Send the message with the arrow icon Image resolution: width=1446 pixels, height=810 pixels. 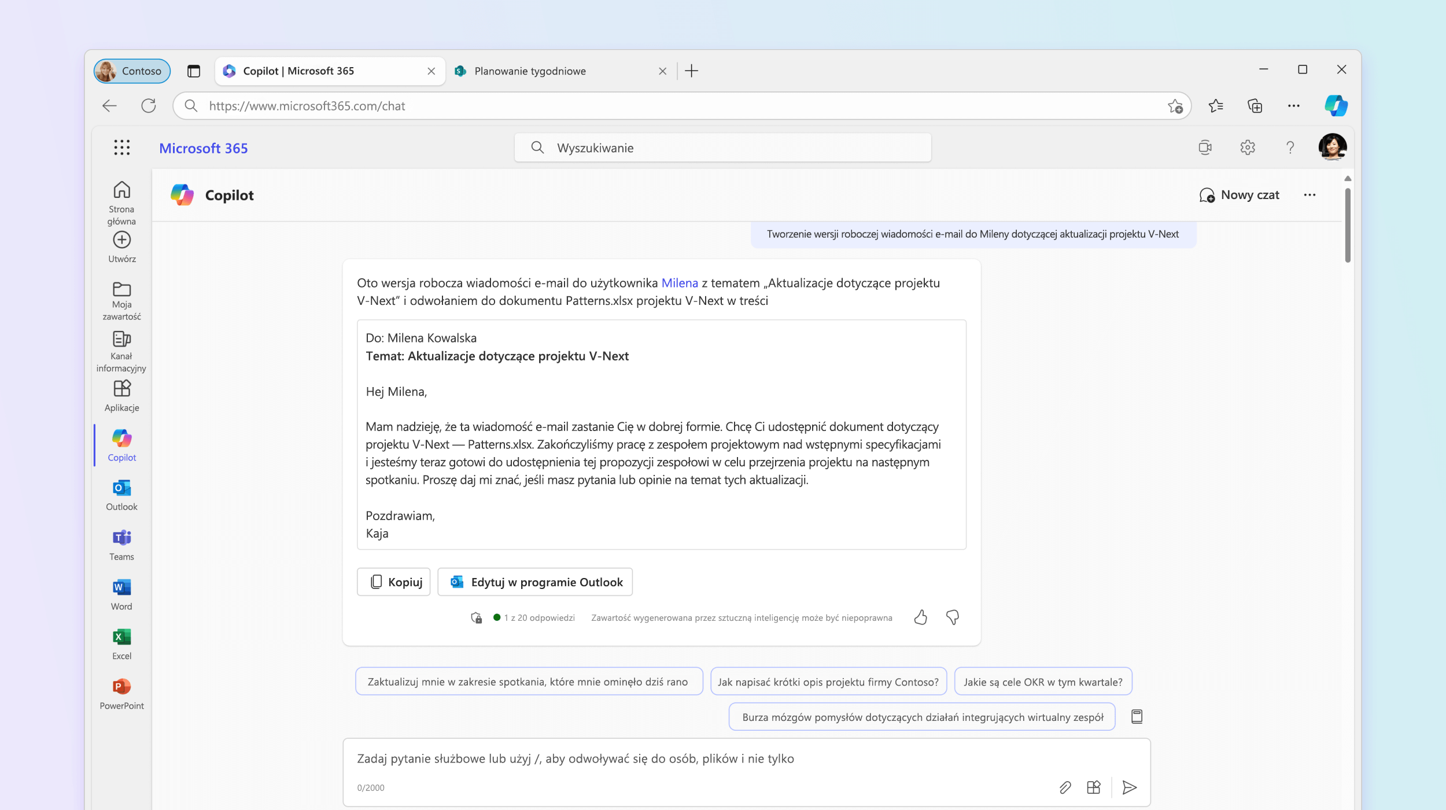coord(1129,787)
